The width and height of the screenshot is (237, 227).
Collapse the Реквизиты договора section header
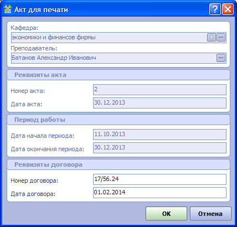(118, 164)
